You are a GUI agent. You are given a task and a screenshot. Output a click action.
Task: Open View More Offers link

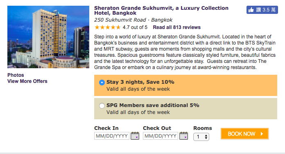click(27, 81)
